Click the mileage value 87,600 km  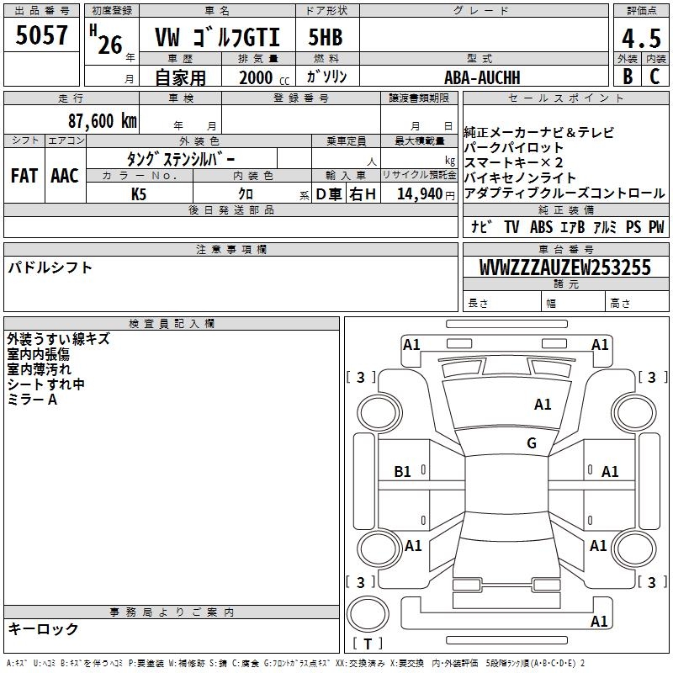click(x=102, y=120)
